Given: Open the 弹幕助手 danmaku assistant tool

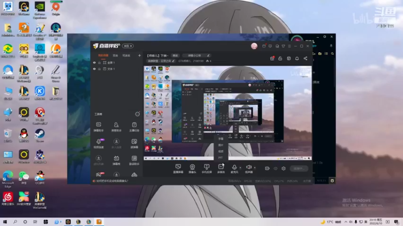Looking at the screenshot, I should point(98,127).
